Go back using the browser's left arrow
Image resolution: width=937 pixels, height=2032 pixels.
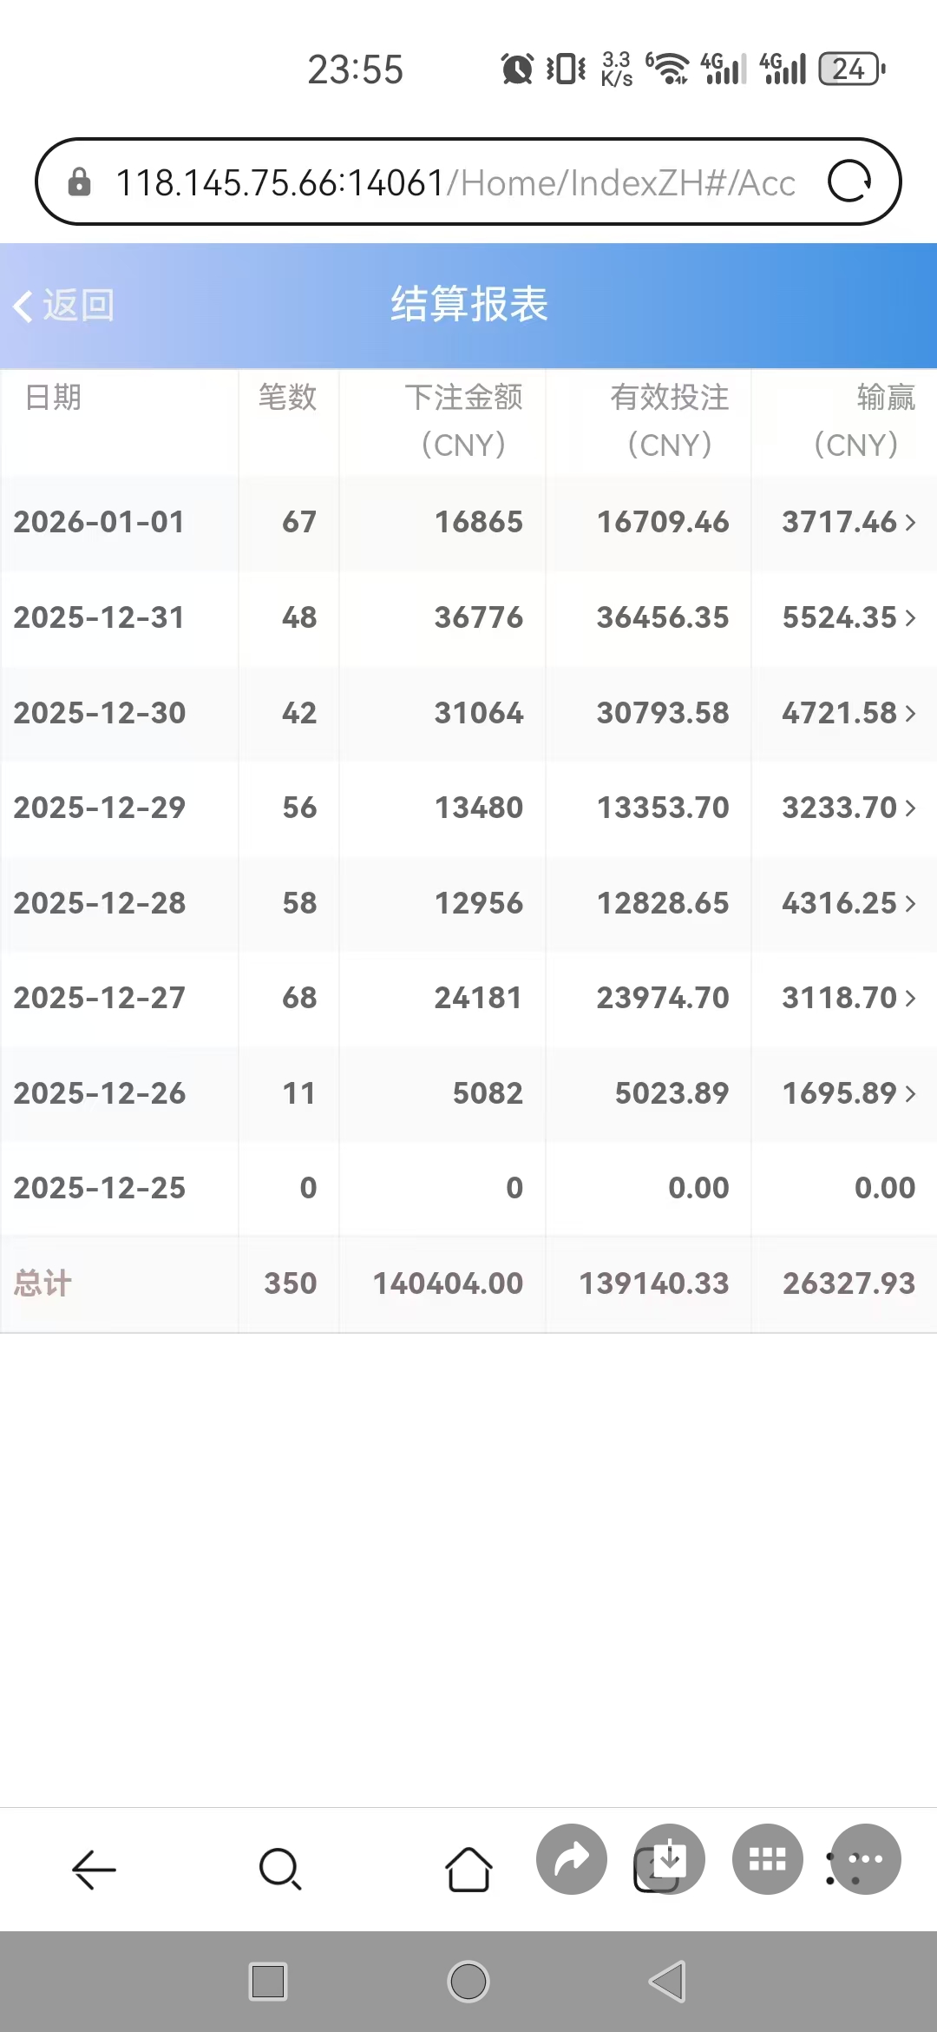[x=94, y=1869]
